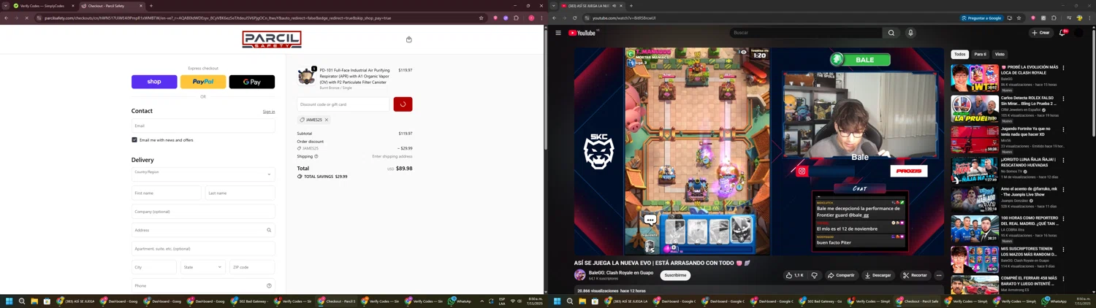Open the Country/Region dropdown
The height and width of the screenshot is (308, 1096).
203,174
